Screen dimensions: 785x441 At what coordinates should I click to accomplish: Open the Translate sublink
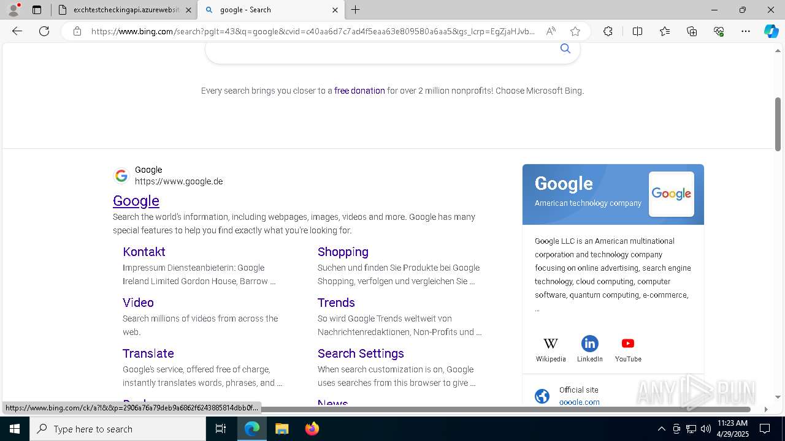tap(148, 353)
